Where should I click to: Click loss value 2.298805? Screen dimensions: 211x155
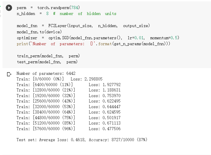pyautogui.click(x=93, y=79)
